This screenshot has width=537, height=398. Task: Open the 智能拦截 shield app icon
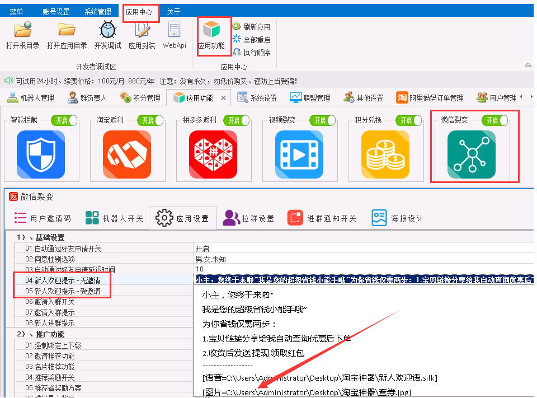click(x=41, y=154)
